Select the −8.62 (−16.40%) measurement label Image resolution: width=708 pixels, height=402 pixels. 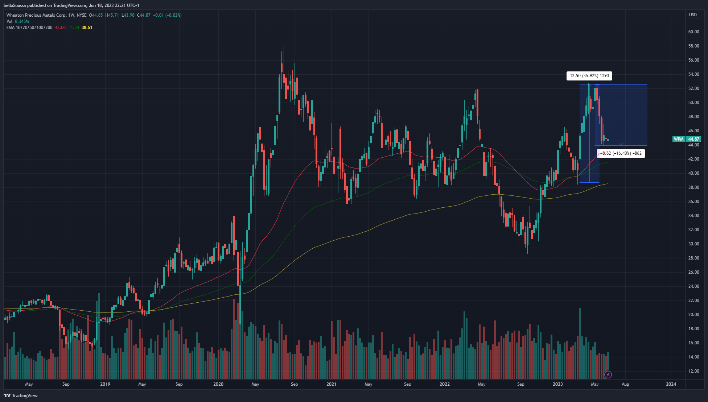[621, 153]
